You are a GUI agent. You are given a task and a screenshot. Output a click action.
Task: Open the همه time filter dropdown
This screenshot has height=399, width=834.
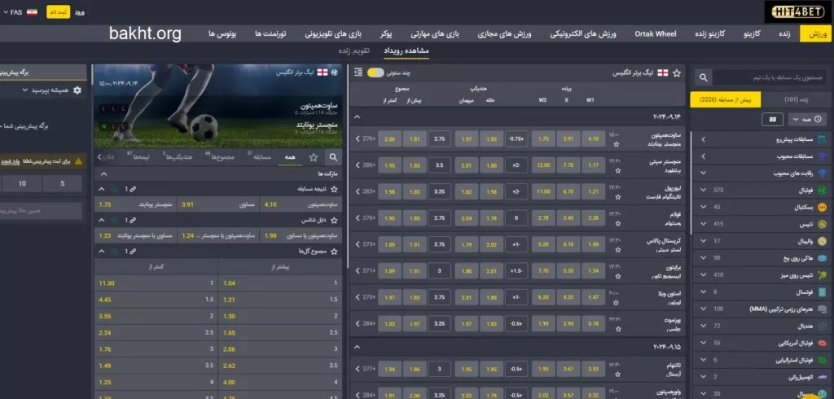808,120
